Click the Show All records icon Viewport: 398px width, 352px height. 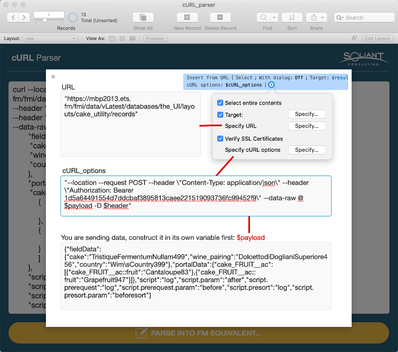(143, 17)
